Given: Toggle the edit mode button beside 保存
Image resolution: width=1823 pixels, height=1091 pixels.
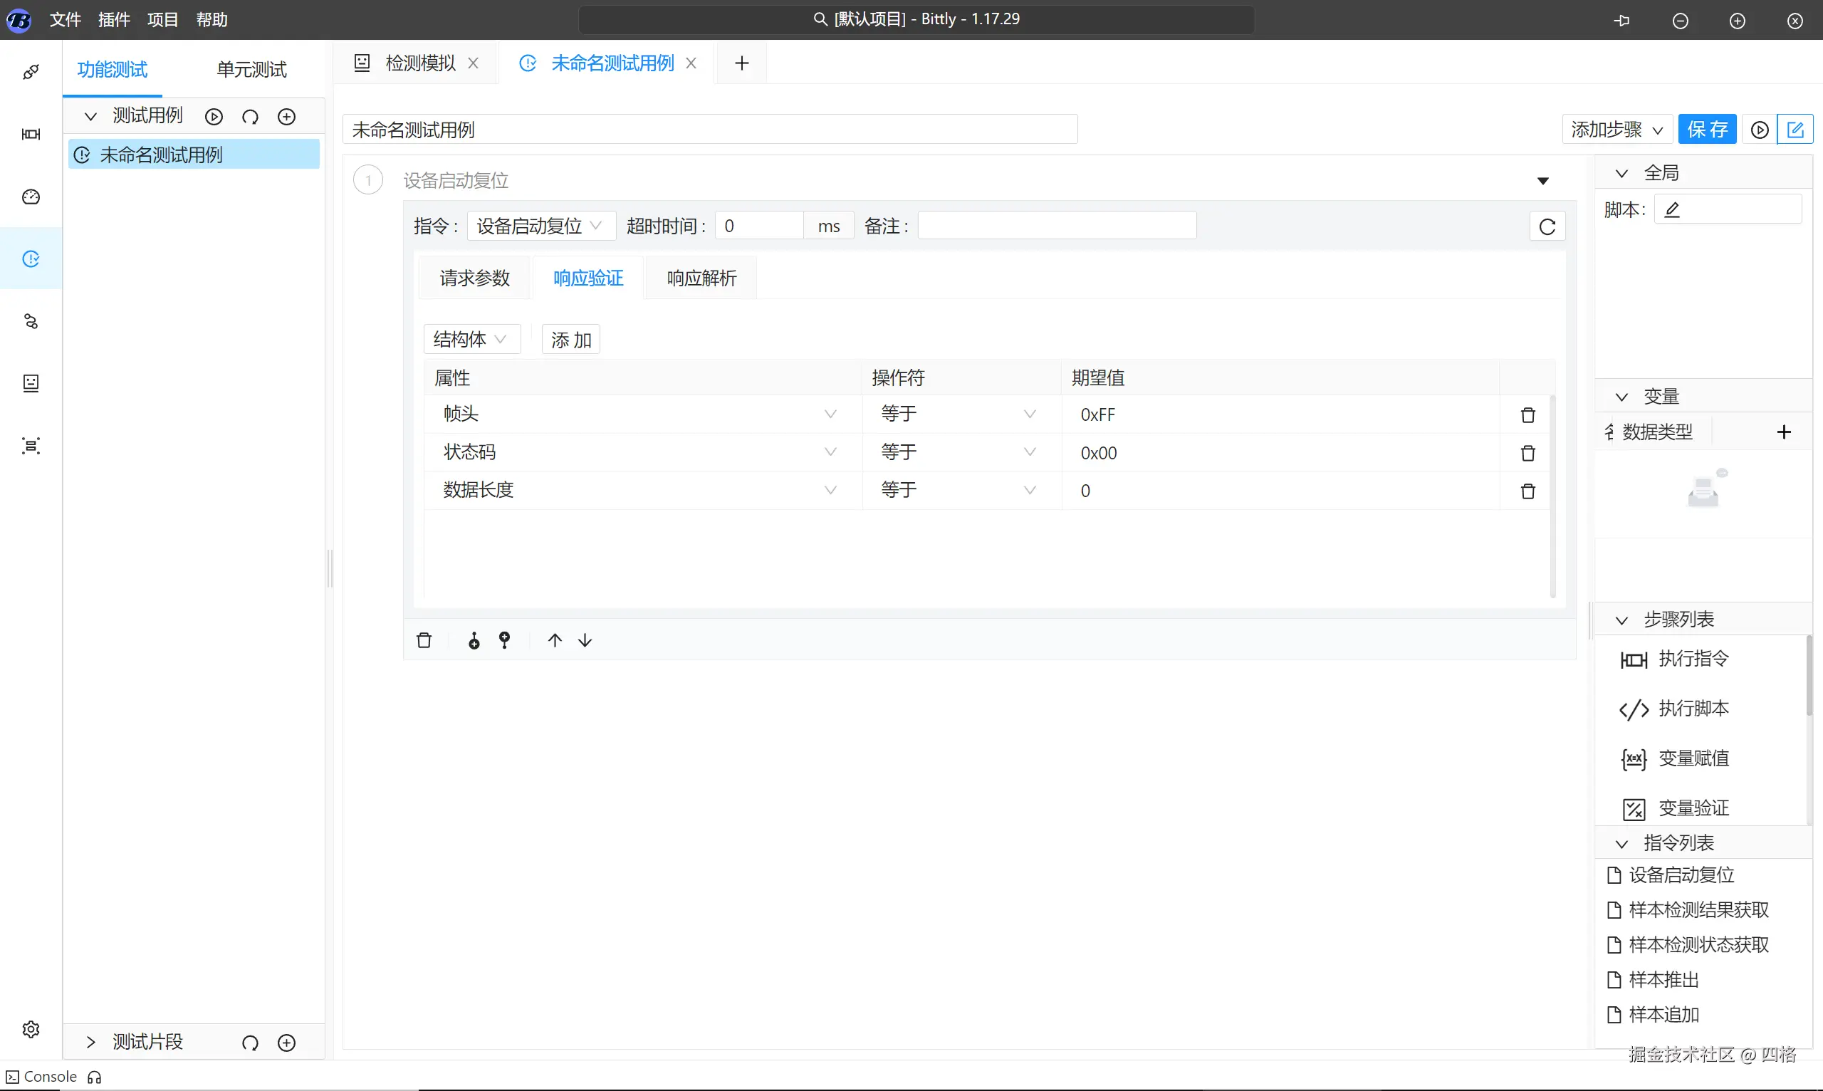Looking at the screenshot, I should click(1795, 130).
